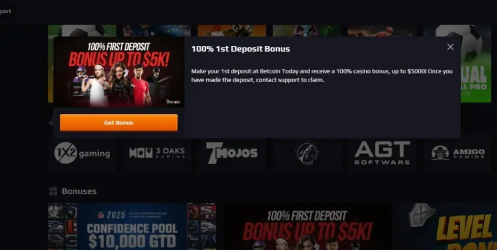Click the popup's Bonus Up To $5K image

pyautogui.click(x=119, y=72)
